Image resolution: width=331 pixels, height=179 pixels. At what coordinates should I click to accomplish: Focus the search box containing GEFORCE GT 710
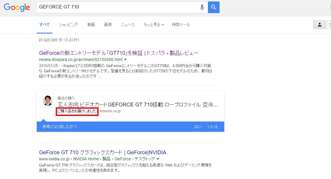click(122, 7)
